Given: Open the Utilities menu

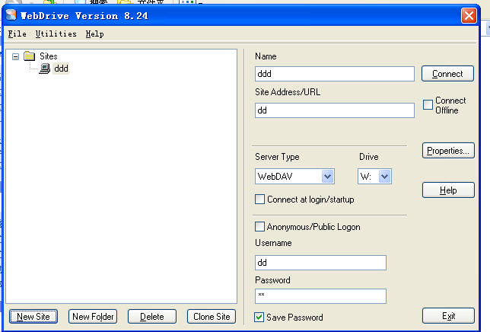Looking at the screenshot, I should [56, 34].
